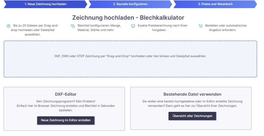Click text 'Bis zu 20 Dateien per Drag-and-drop'
The image size is (264, 136).
(34, 28)
